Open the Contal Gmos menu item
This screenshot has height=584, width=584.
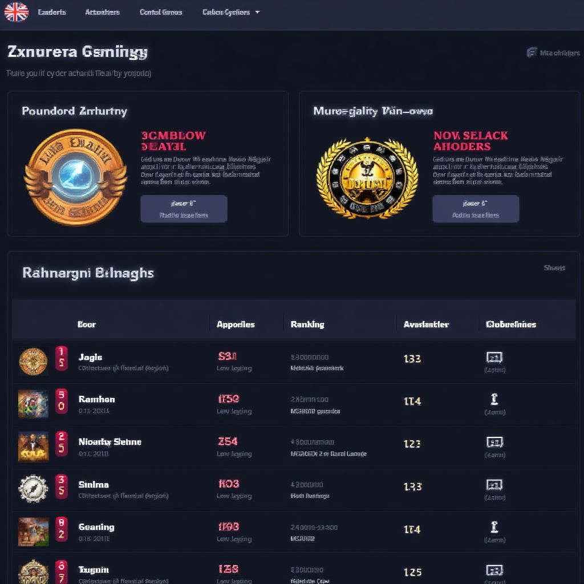[x=161, y=13]
